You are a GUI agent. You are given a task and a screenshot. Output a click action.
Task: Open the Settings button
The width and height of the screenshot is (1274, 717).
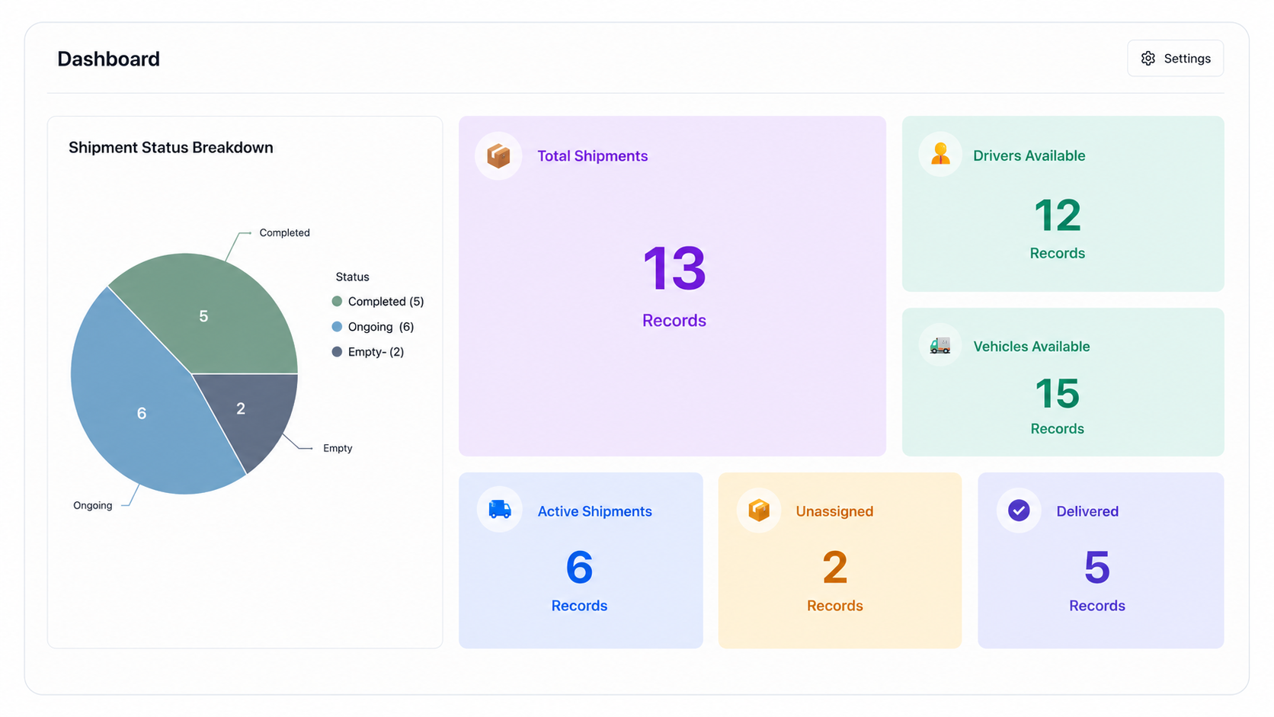[1175, 59]
